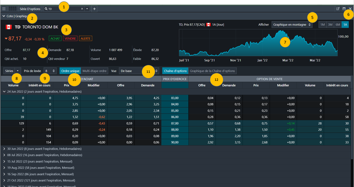Select the Chaîne d'options tab

(175, 71)
